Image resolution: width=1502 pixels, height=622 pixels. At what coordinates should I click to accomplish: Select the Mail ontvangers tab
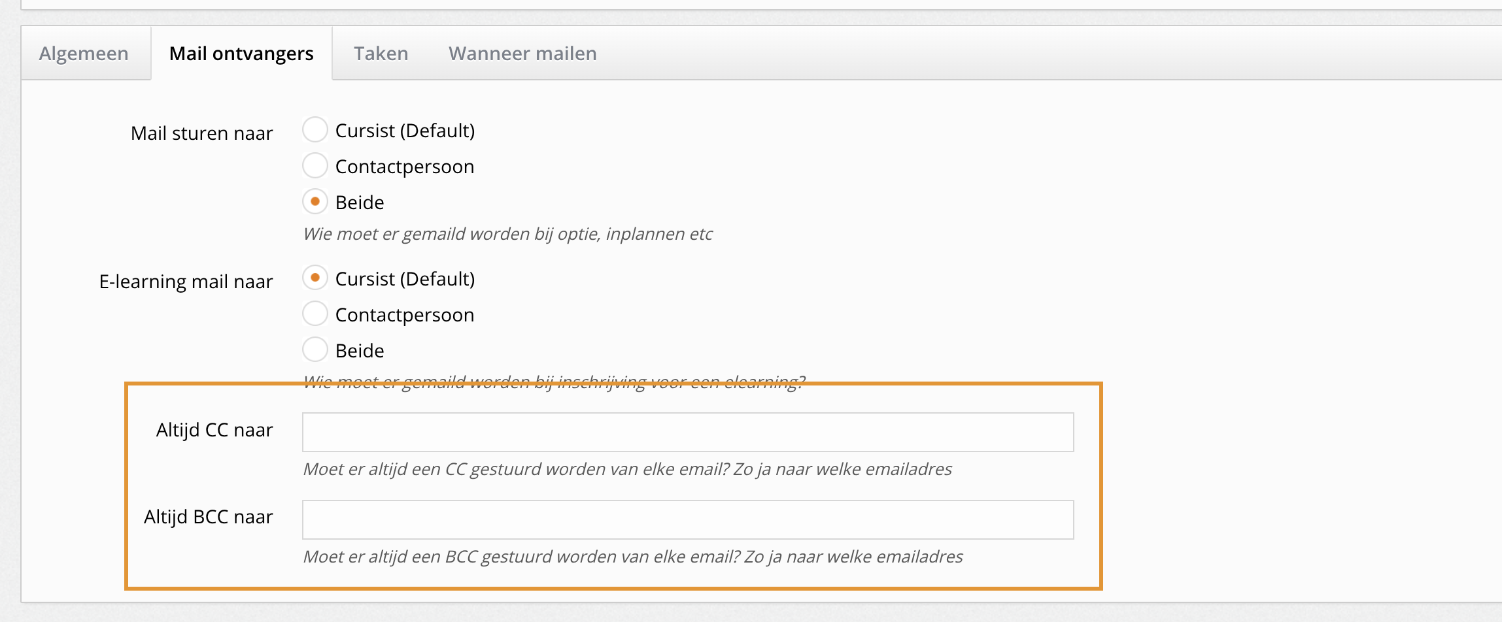241,54
